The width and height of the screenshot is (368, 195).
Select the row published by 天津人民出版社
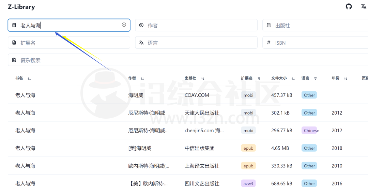click(x=188, y=113)
